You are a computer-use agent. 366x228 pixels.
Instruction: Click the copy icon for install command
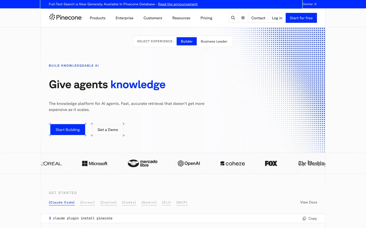(x=304, y=218)
